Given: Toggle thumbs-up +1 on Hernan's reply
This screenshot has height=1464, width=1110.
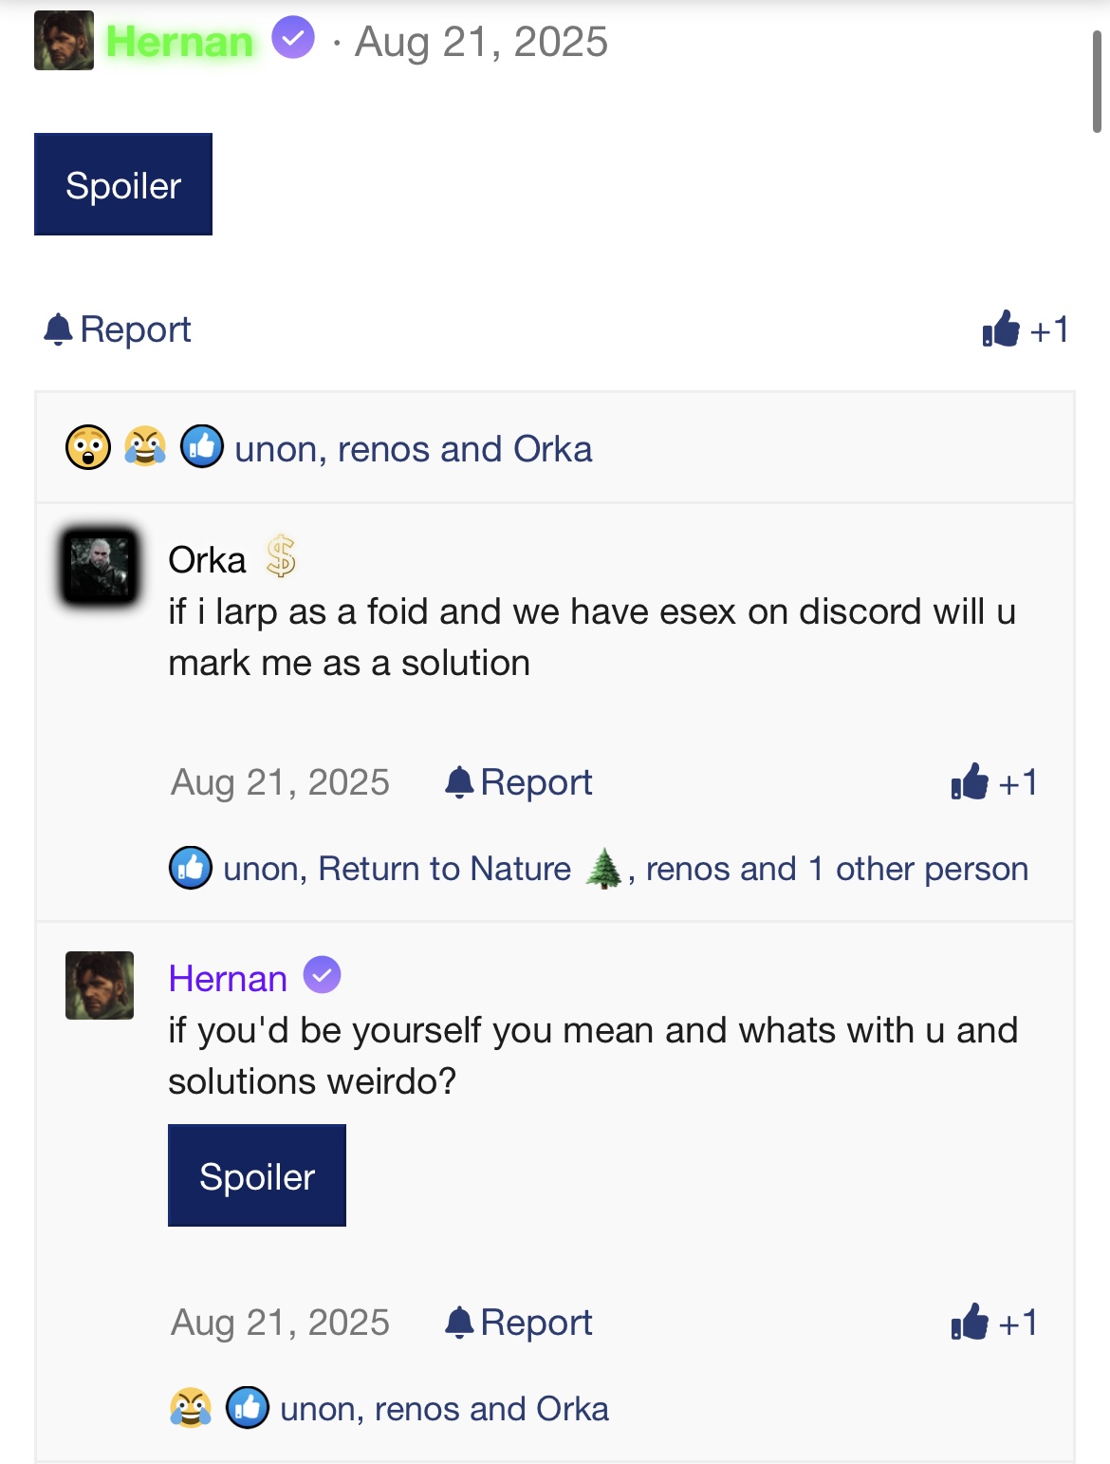Looking at the screenshot, I should pyautogui.click(x=994, y=1323).
